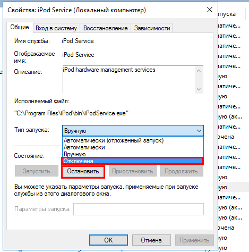This screenshot has height=252, width=249.
Task: Open the Вход в систему tab
Action: point(56,28)
